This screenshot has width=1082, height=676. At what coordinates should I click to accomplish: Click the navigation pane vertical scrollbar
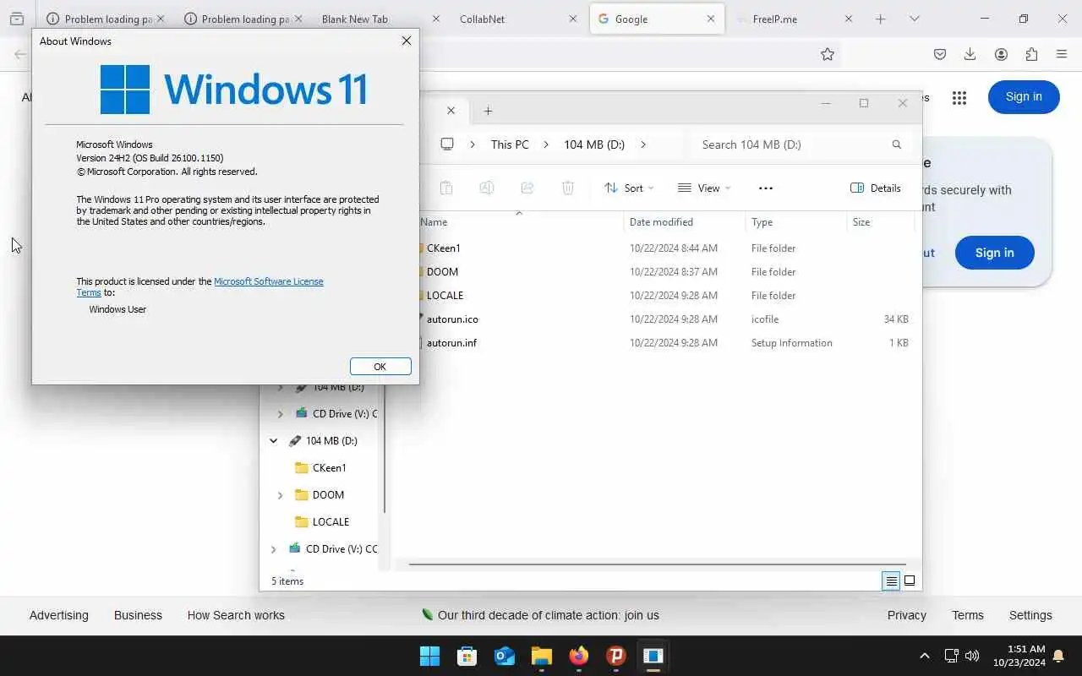pos(385,448)
